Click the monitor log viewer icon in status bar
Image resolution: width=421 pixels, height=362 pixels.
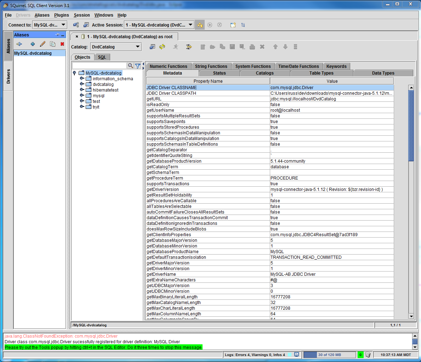coord(296,355)
